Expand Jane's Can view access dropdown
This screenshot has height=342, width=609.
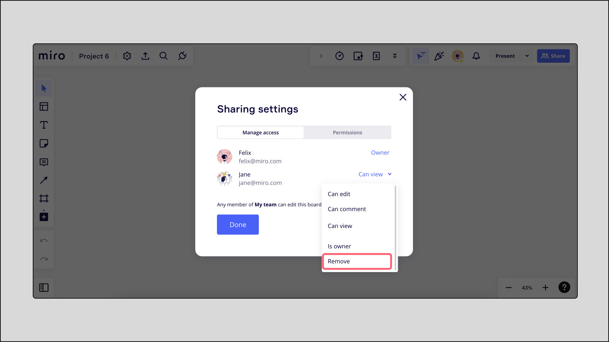tap(375, 174)
